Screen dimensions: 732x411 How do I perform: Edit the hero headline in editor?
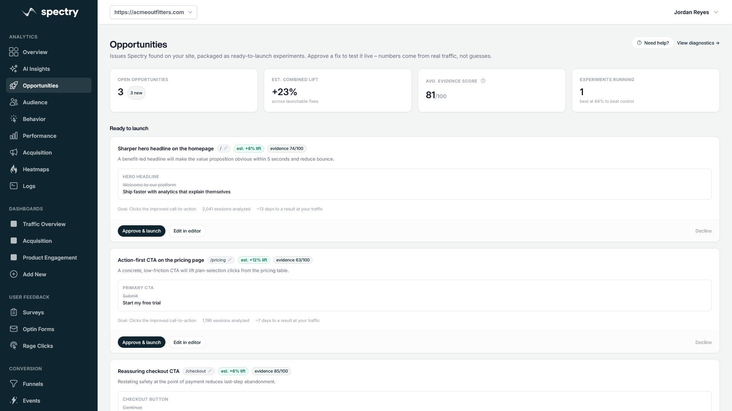pos(187,231)
